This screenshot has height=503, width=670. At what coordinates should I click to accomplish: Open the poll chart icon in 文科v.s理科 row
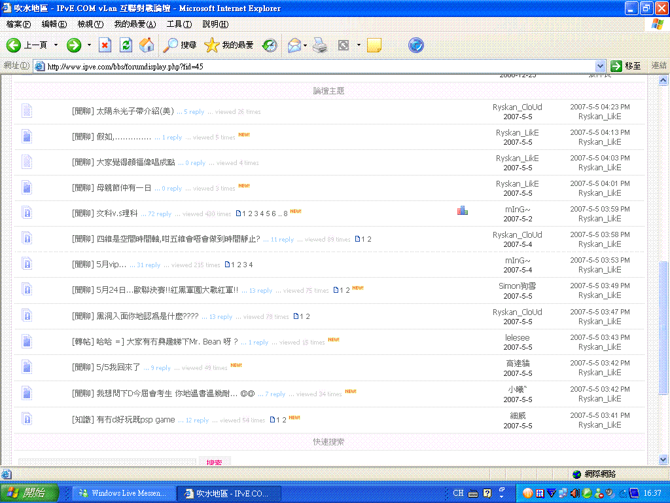(463, 210)
